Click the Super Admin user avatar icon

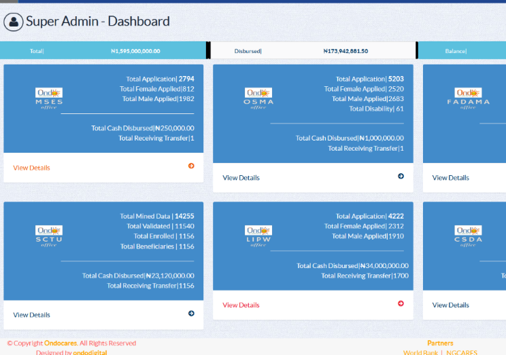pyautogui.click(x=13, y=22)
